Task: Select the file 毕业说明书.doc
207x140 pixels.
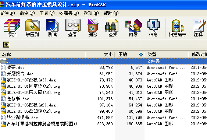Action: (22, 118)
